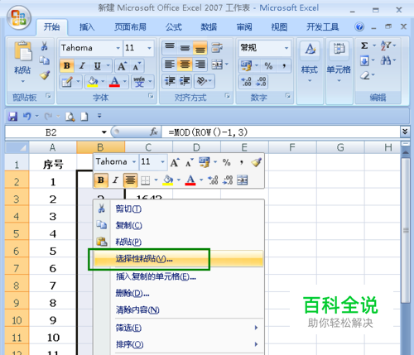Open the 粘贴 paste button label

(22, 70)
